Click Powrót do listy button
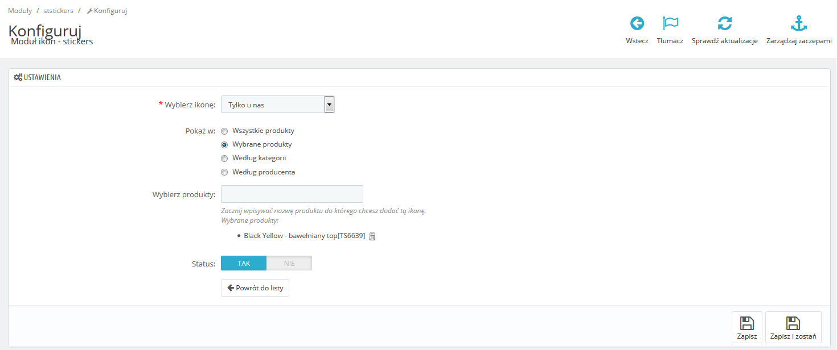The width and height of the screenshot is (837, 350). (255, 288)
